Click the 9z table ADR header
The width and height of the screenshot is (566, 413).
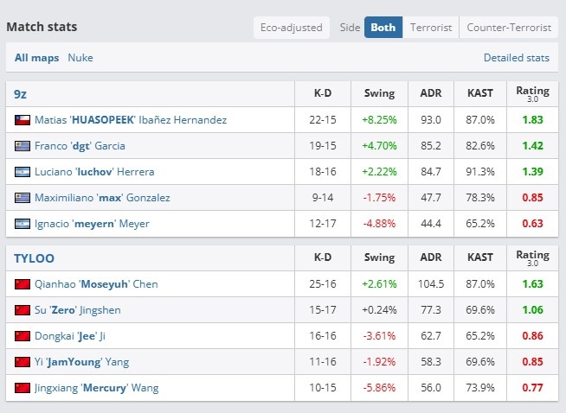(x=431, y=93)
